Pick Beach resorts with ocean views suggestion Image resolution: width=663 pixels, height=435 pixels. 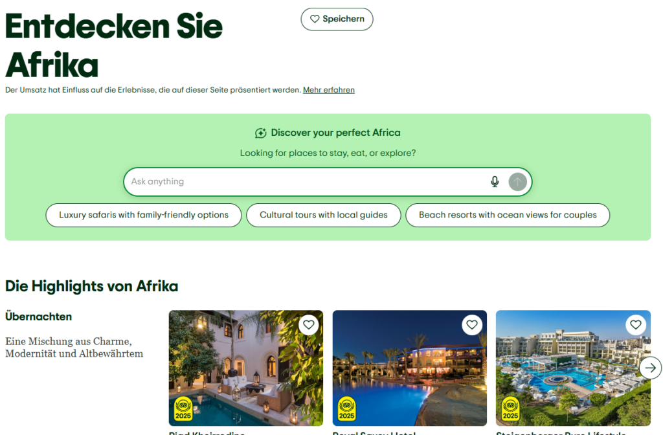[x=508, y=215]
